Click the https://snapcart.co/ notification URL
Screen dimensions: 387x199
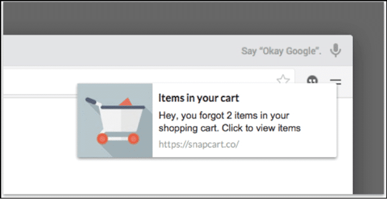(199, 144)
